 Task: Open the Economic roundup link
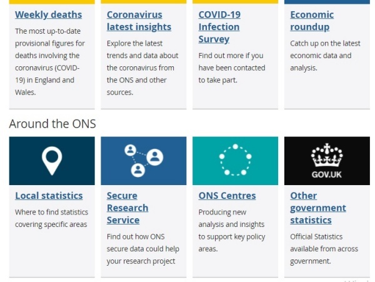pyautogui.click(x=312, y=21)
